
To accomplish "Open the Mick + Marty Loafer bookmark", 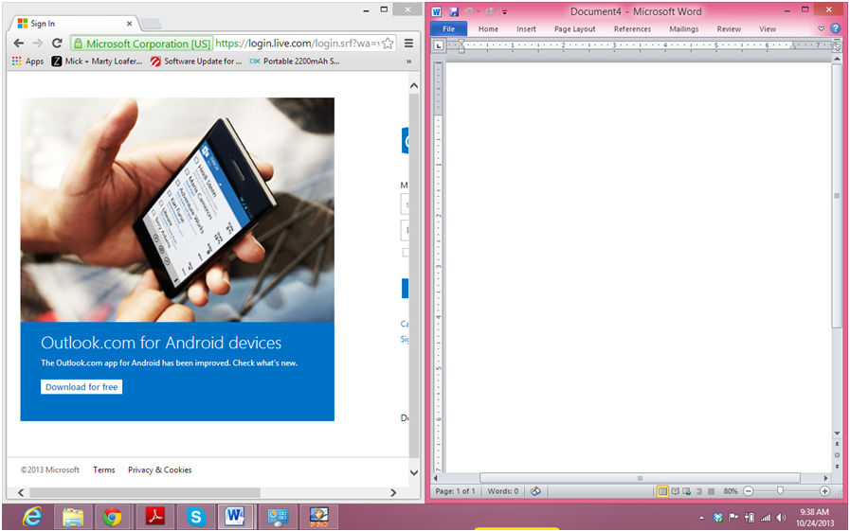I will 97,62.
